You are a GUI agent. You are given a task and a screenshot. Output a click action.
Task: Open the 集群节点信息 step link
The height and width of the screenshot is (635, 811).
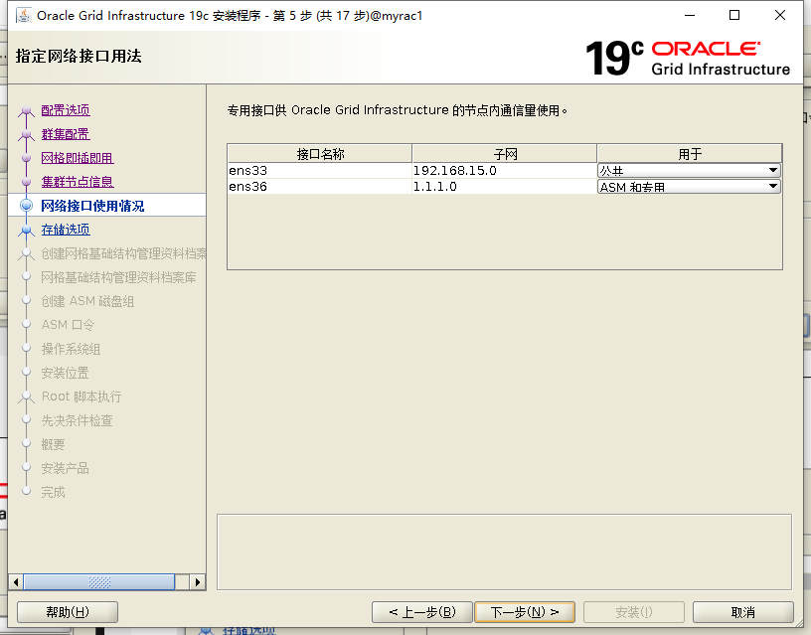[78, 182]
